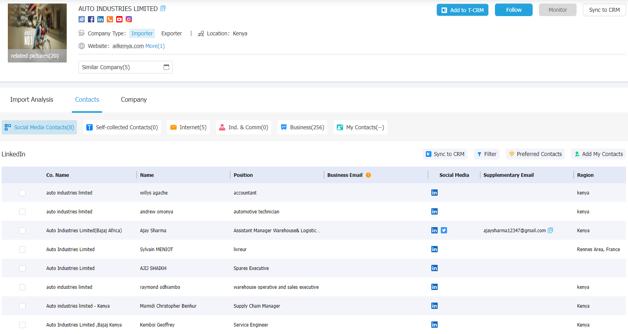The width and height of the screenshot is (628, 334).
Task: Open the company's Internet Explorer website icon
Action: tap(82, 19)
